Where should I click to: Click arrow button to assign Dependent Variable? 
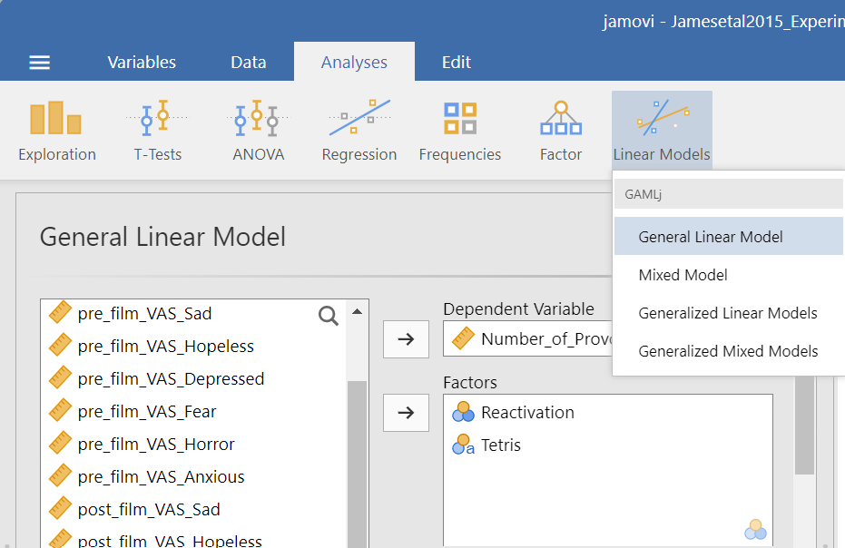[406, 339]
